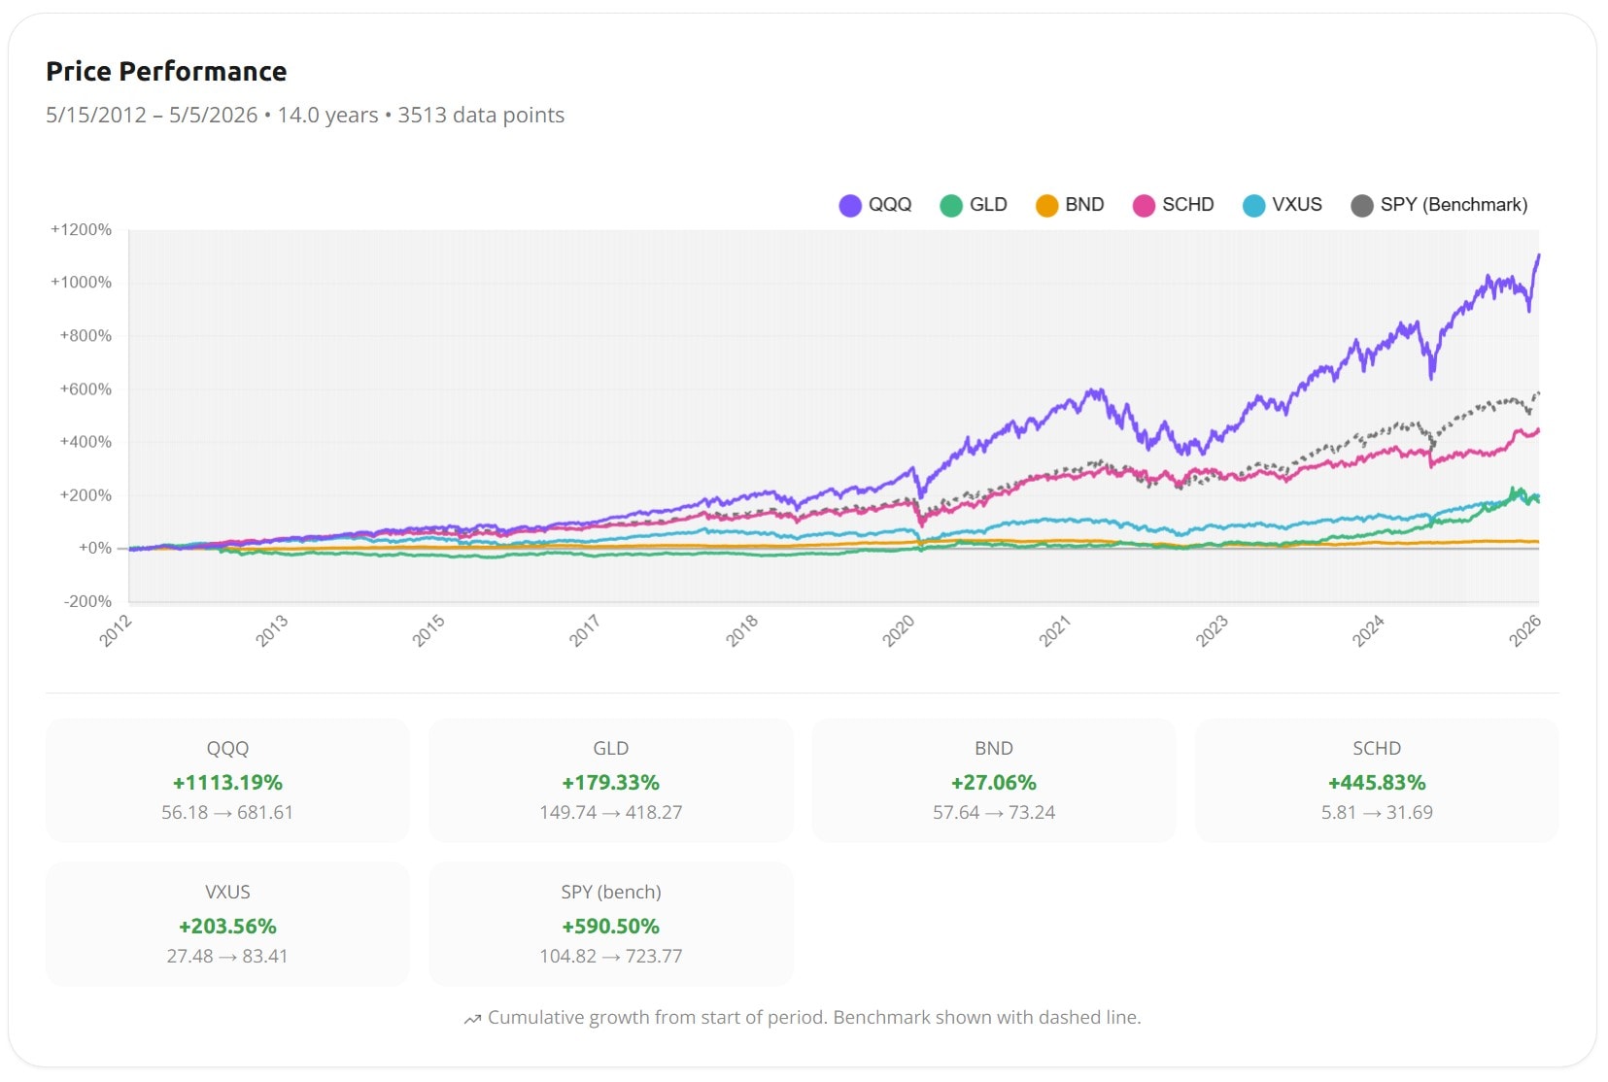Screen dimensions: 1608x1082
Task: Select the QQQ card title
Action: coord(227,749)
